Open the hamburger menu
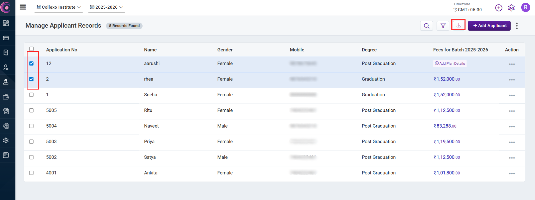 [x=23, y=7]
